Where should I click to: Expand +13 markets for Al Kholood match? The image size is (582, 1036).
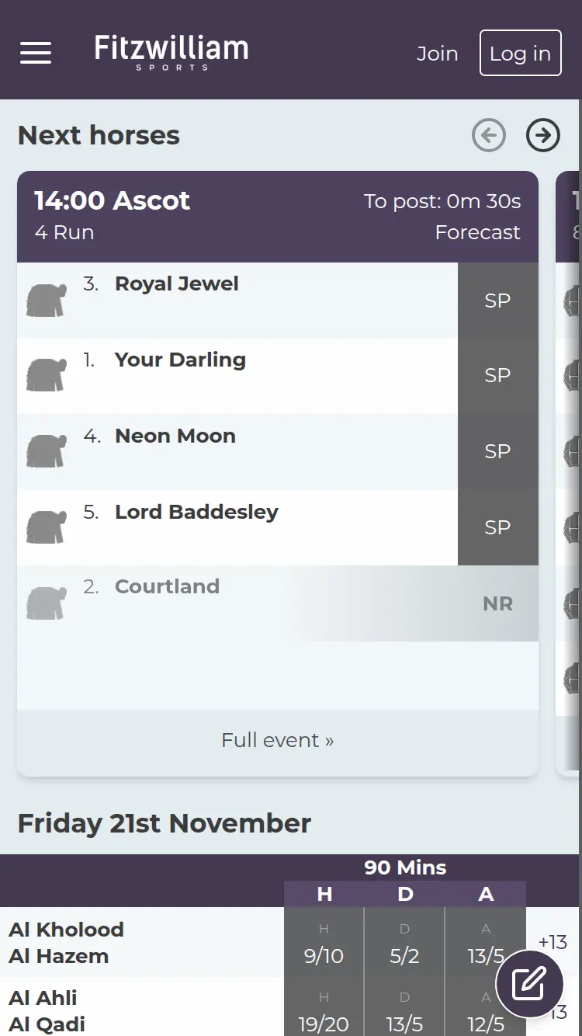(553, 942)
